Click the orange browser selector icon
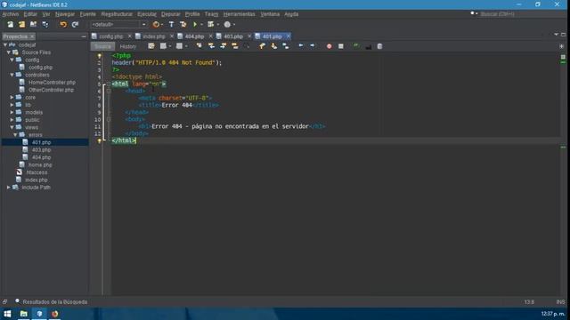The width and height of the screenshot is (570, 320). coord(156,24)
